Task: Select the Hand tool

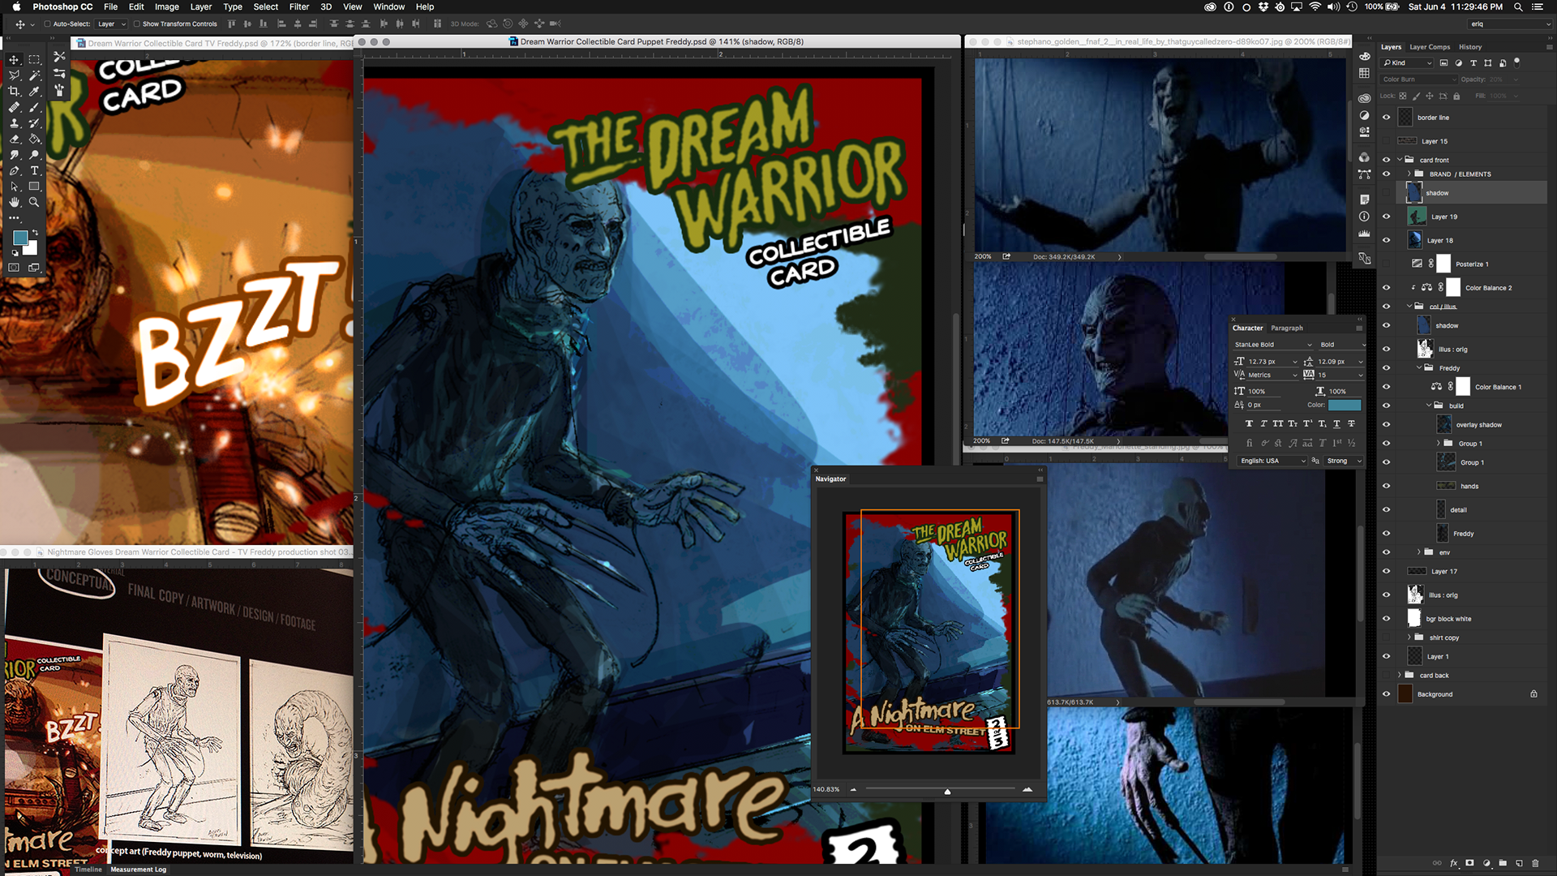Action: tap(14, 202)
